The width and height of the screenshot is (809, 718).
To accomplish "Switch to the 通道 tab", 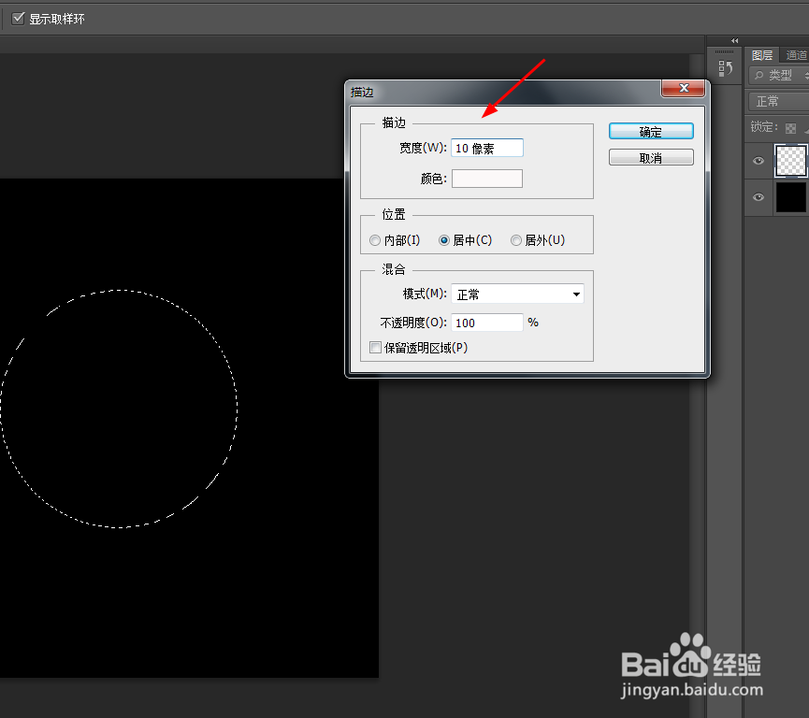I will click(x=797, y=53).
